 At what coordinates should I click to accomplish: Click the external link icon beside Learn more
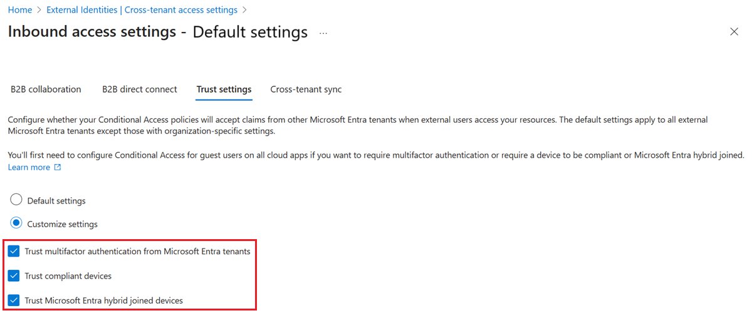(58, 168)
